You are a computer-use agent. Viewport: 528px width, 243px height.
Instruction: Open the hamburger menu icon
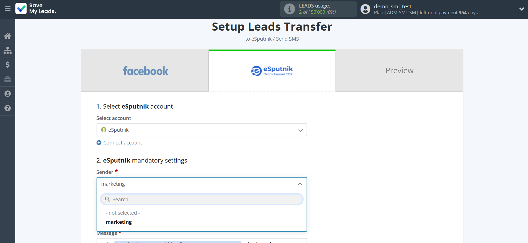pyautogui.click(x=8, y=9)
